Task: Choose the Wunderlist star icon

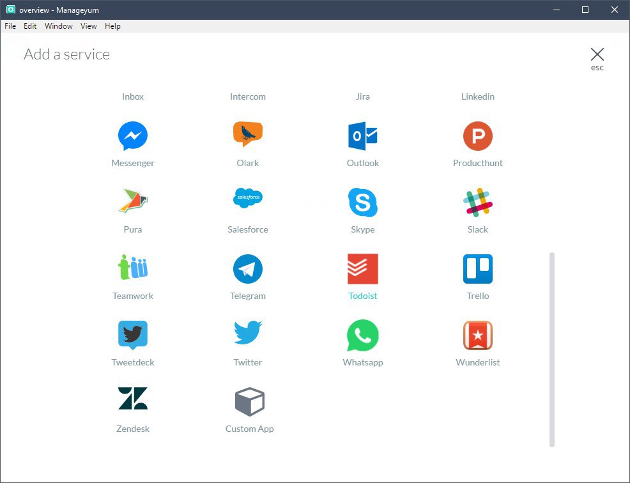Action: 478,335
